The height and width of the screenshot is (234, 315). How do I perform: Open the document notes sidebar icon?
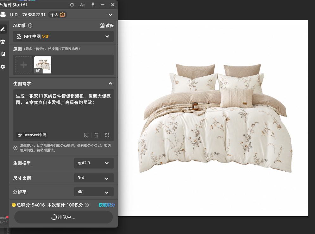point(3,54)
